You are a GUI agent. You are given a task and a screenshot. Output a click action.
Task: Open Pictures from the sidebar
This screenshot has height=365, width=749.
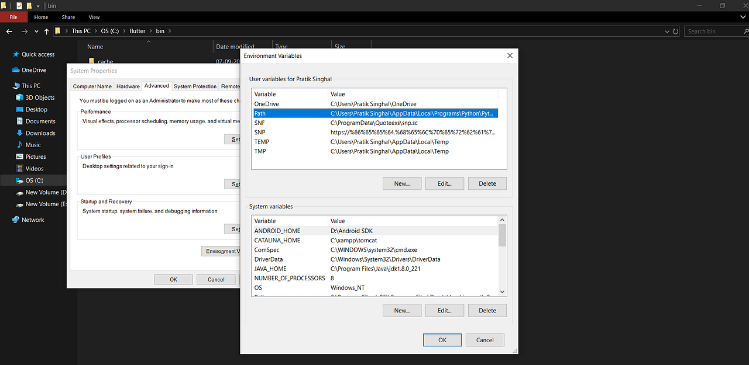coord(35,157)
